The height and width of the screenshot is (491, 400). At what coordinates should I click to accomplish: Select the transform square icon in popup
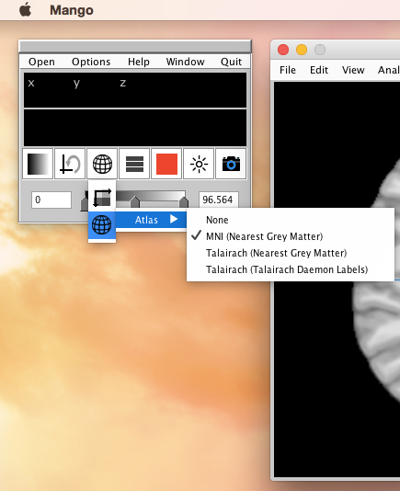[x=102, y=198]
